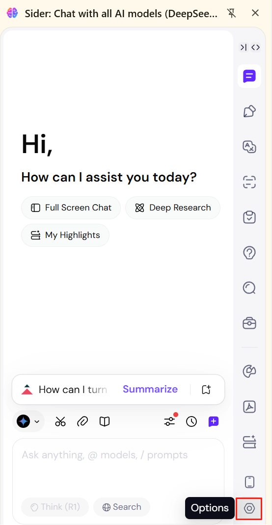Collapse the sidebar with arrow icon

point(244,48)
